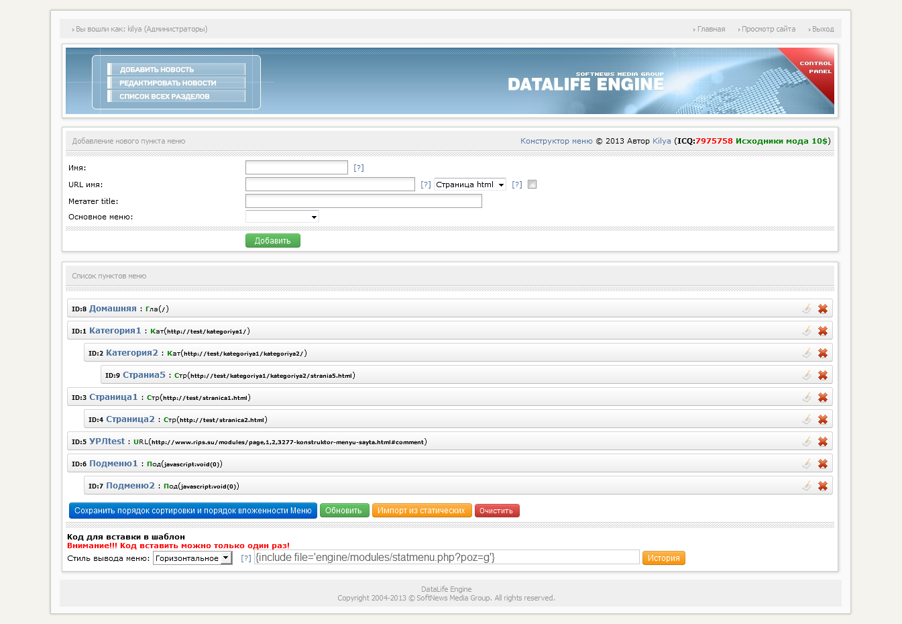
Task: Click Импорт из статических button
Action: point(422,511)
